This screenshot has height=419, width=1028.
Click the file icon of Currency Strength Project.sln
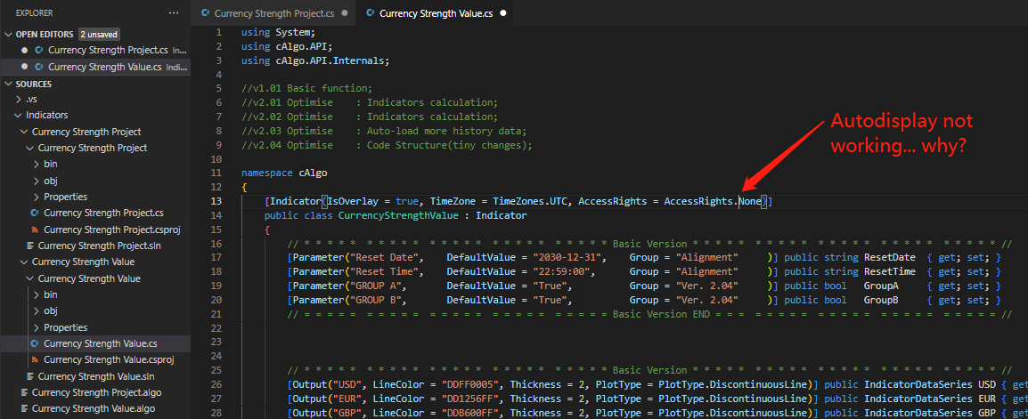coord(29,246)
